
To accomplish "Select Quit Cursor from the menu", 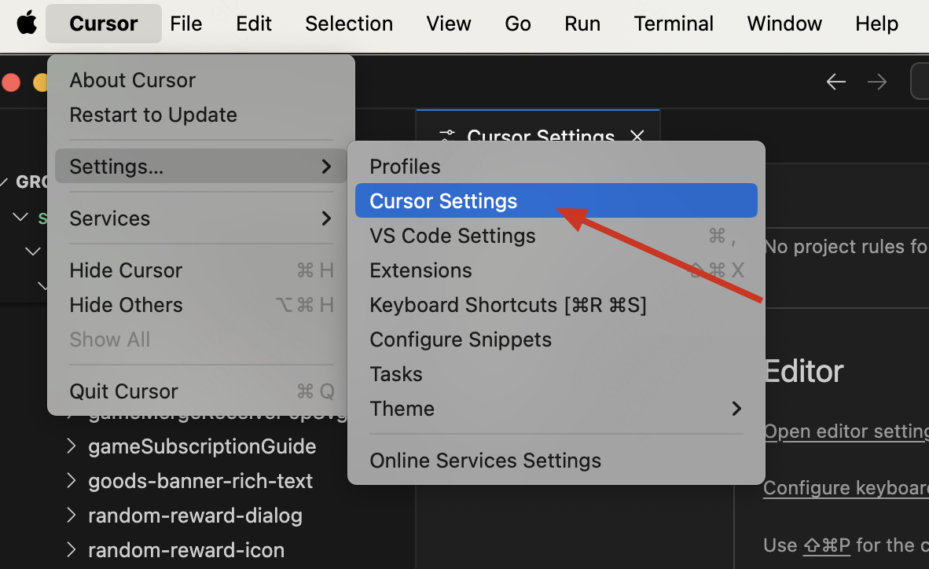I will click(x=123, y=391).
